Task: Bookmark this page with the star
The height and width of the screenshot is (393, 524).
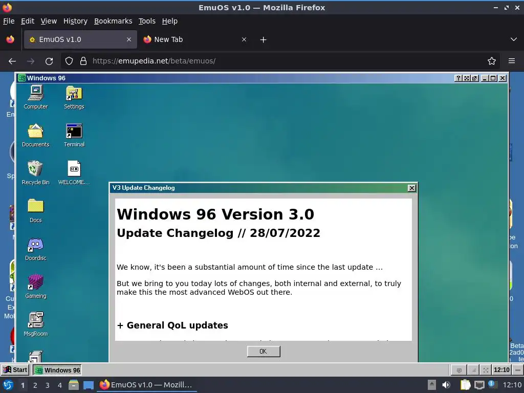Action: (x=492, y=61)
